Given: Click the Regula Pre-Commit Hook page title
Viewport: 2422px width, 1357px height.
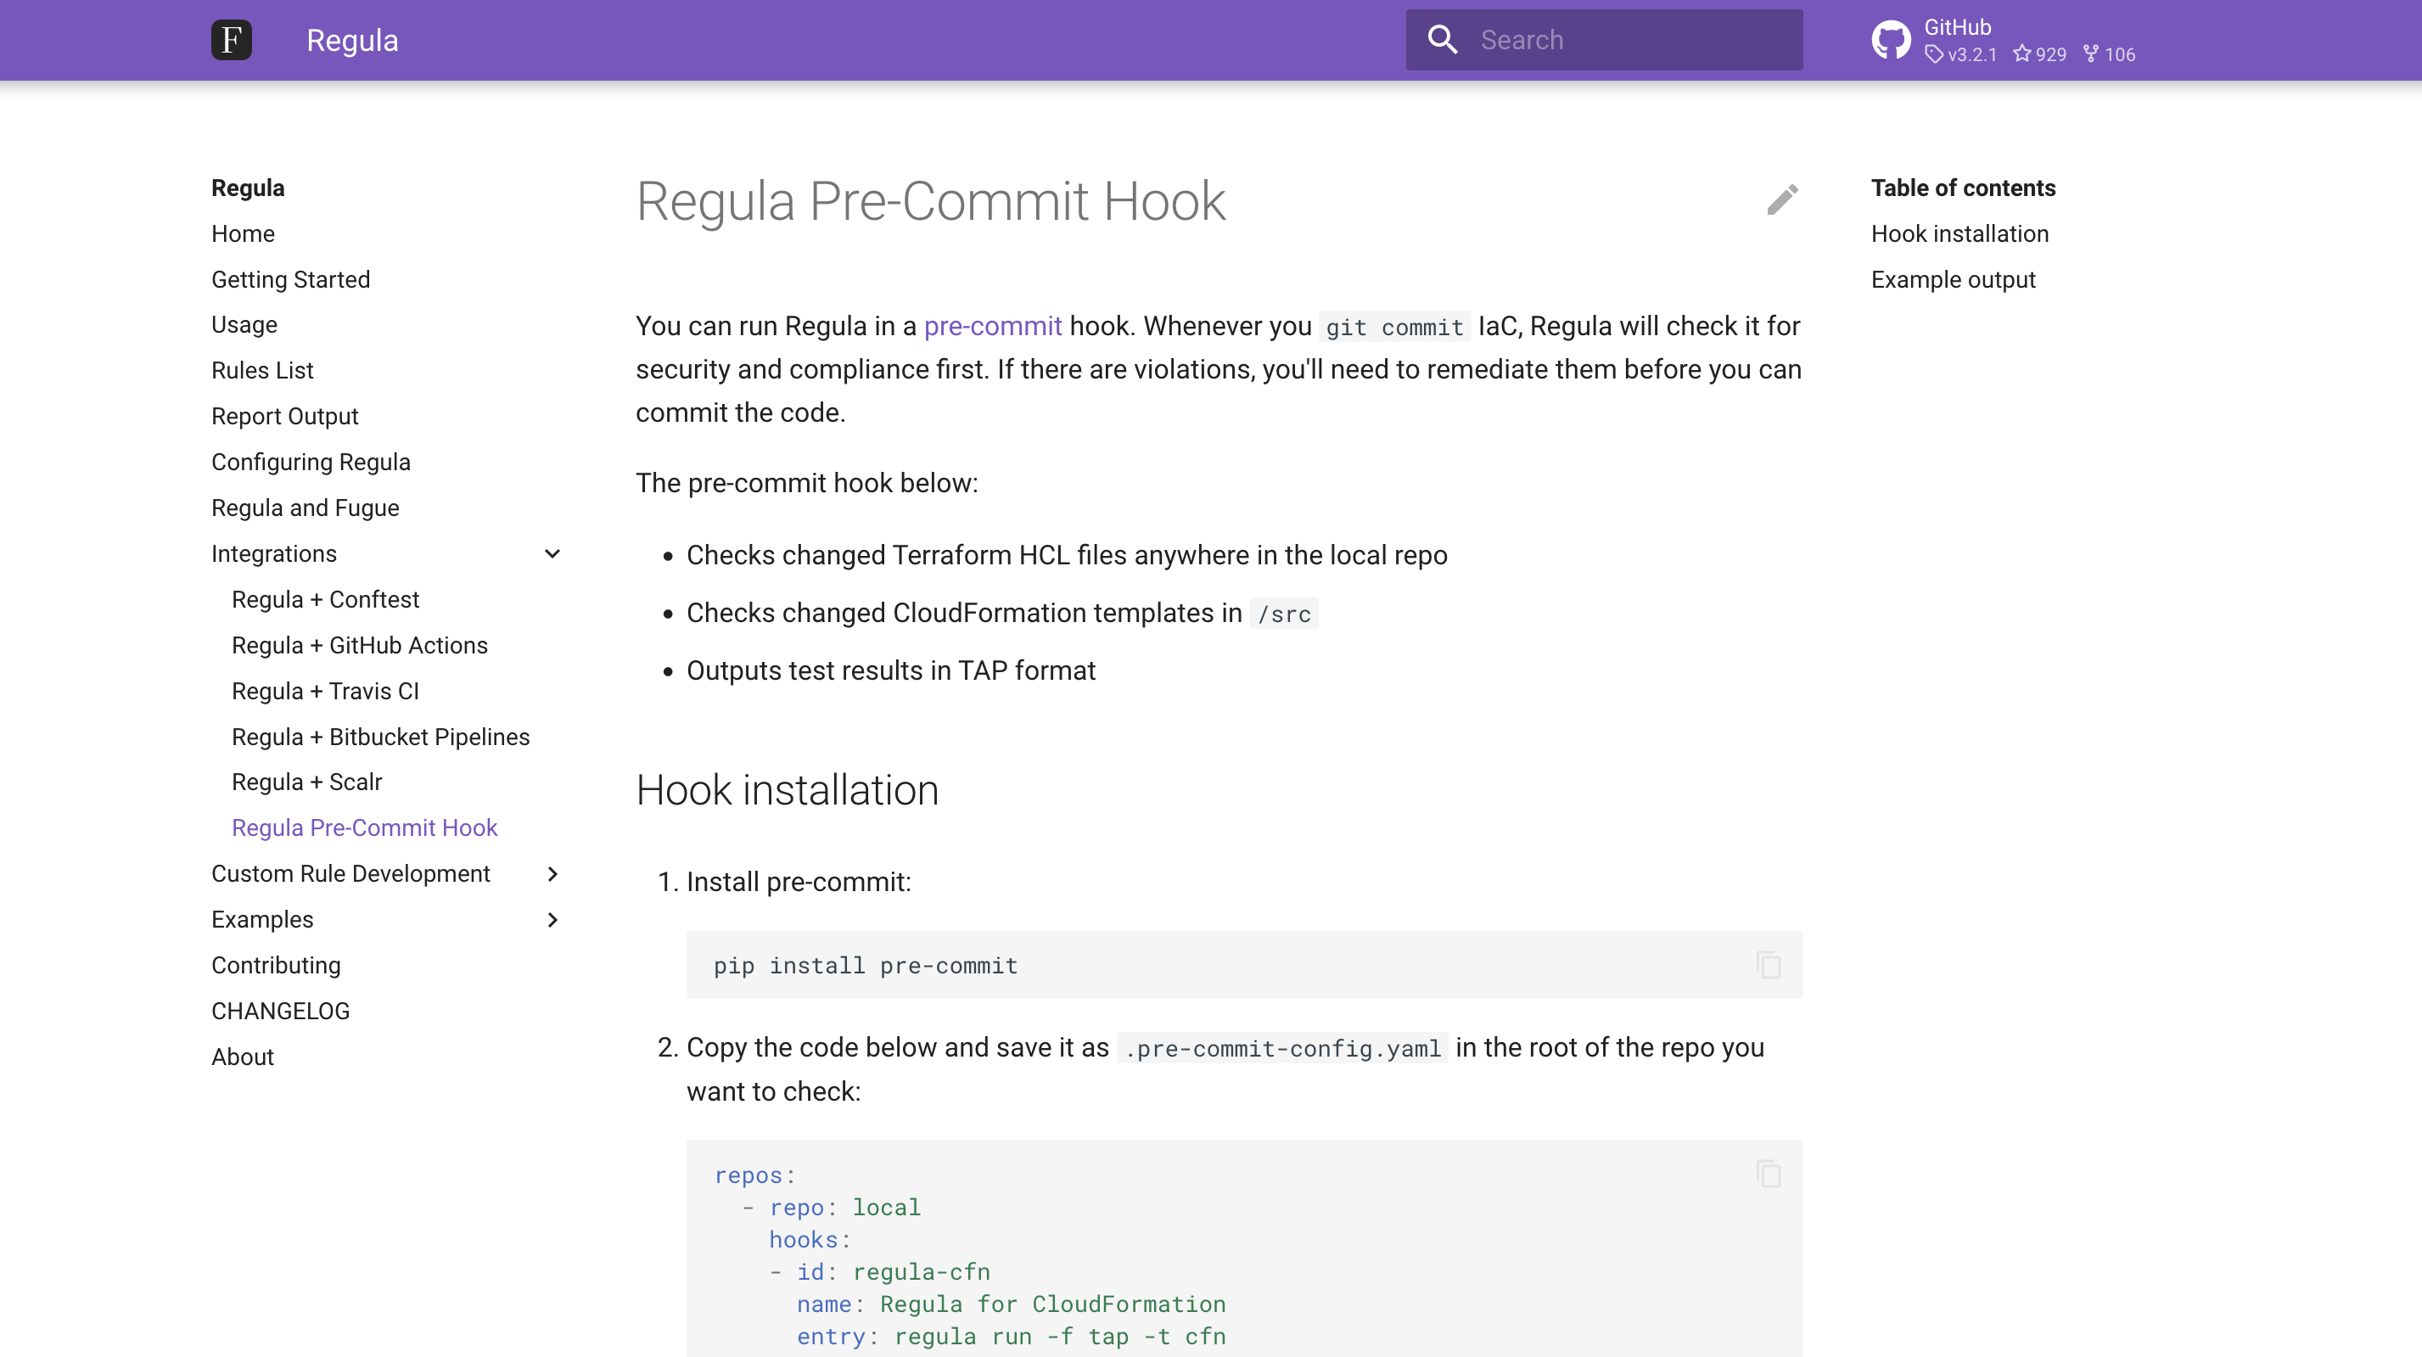Looking at the screenshot, I should pos(931,200).
